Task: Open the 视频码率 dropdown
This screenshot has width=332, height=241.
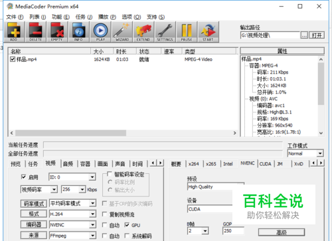Action: tap(39, 189)
